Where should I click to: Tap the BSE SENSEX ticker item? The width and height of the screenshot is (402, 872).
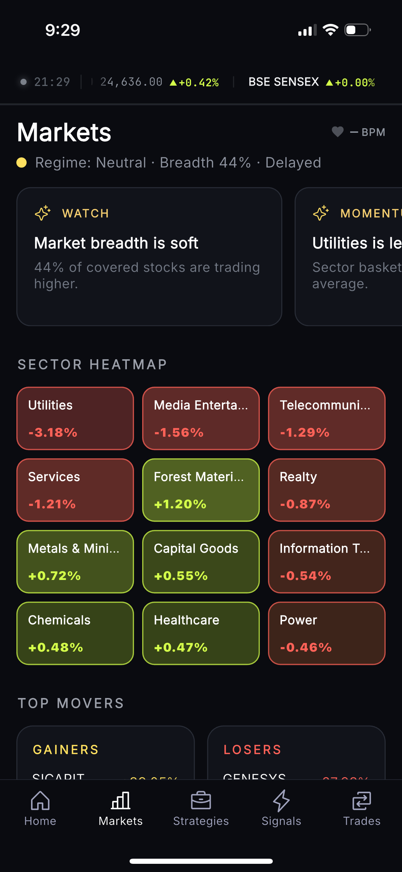[x=312, y=82]
